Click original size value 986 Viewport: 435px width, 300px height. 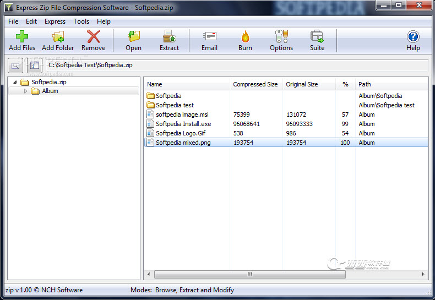[x=291, y=133]
